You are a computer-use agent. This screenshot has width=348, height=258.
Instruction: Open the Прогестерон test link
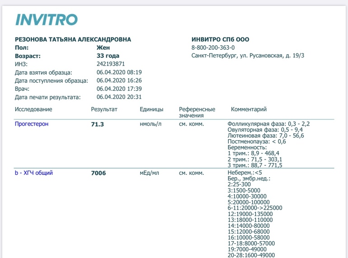coord(32,124)
